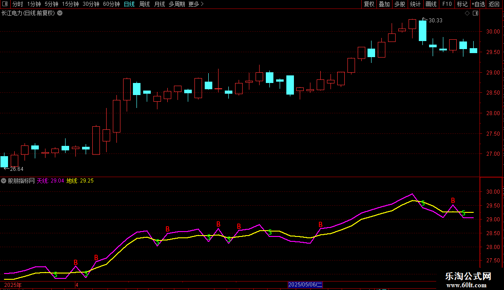
Task: Select the 1分钟 period
Action: 34,4
